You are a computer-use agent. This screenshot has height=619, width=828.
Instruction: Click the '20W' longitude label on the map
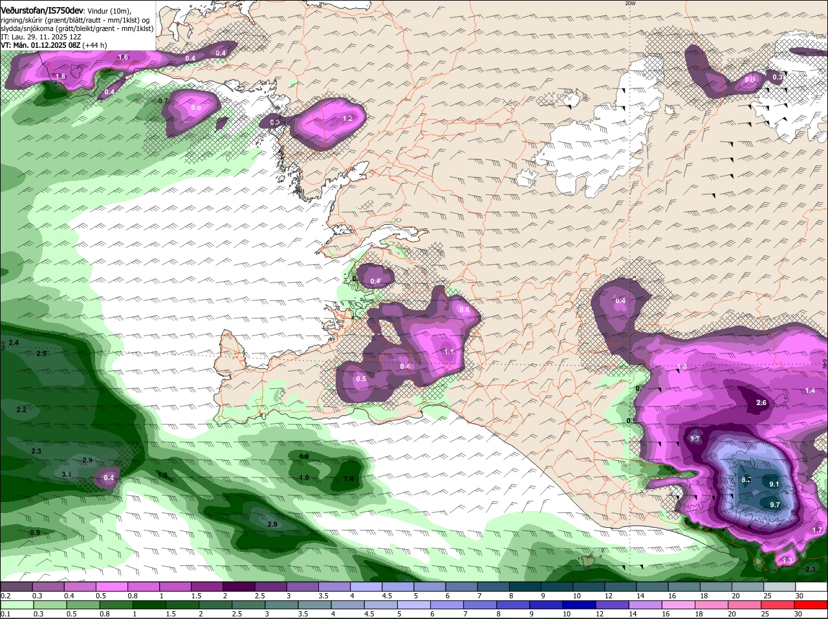point(630,3)
